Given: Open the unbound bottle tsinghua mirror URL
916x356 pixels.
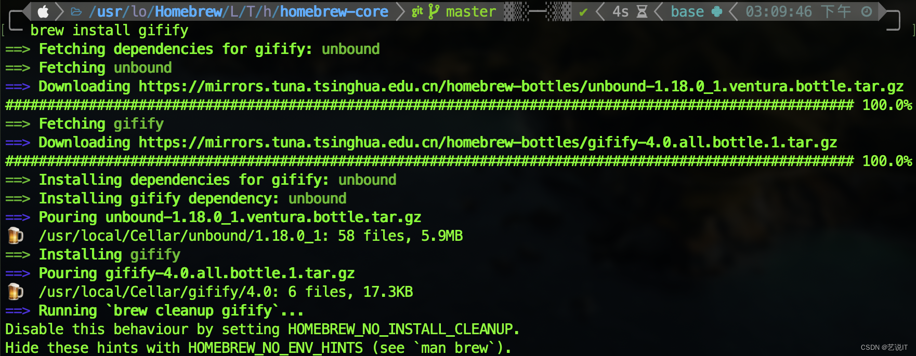Looking at the screenshot, I should point(521,86).
